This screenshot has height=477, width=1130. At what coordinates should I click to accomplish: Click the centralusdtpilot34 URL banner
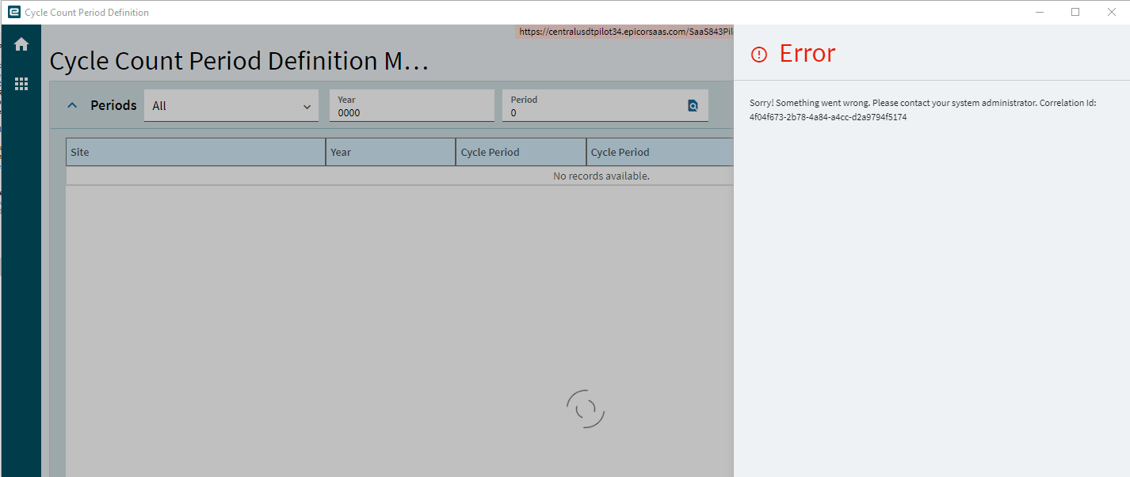click(626, 32)
